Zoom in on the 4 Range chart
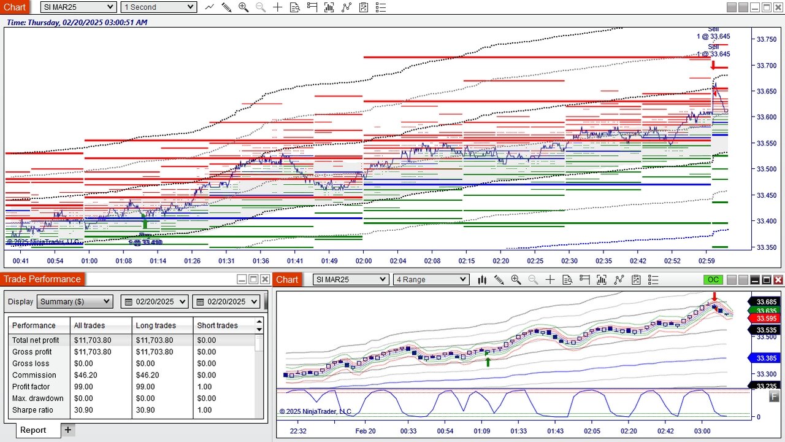 click(516, 280)
